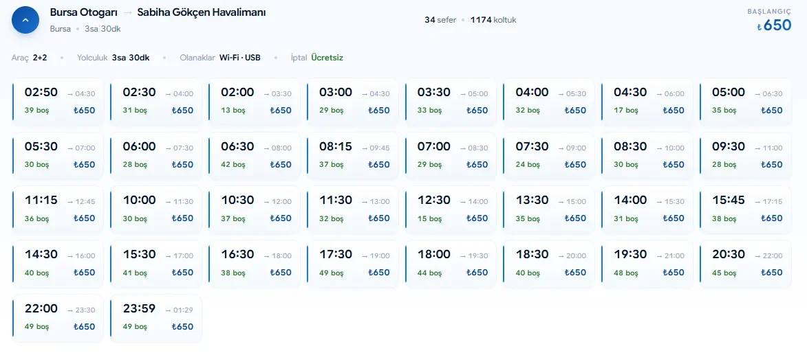This screenshot has height=353, width=807.
Task: Select the 12:30 departure card
Action: pyautogui.click(x=451, y=209)
